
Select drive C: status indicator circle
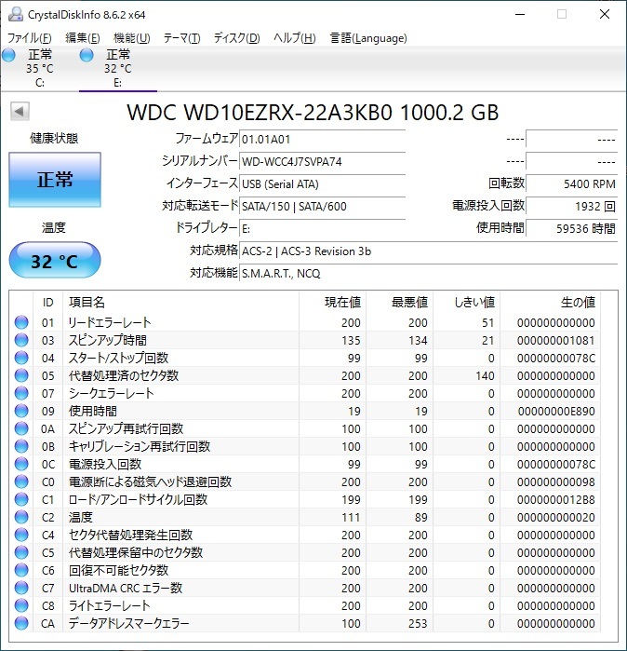[8, 55]
